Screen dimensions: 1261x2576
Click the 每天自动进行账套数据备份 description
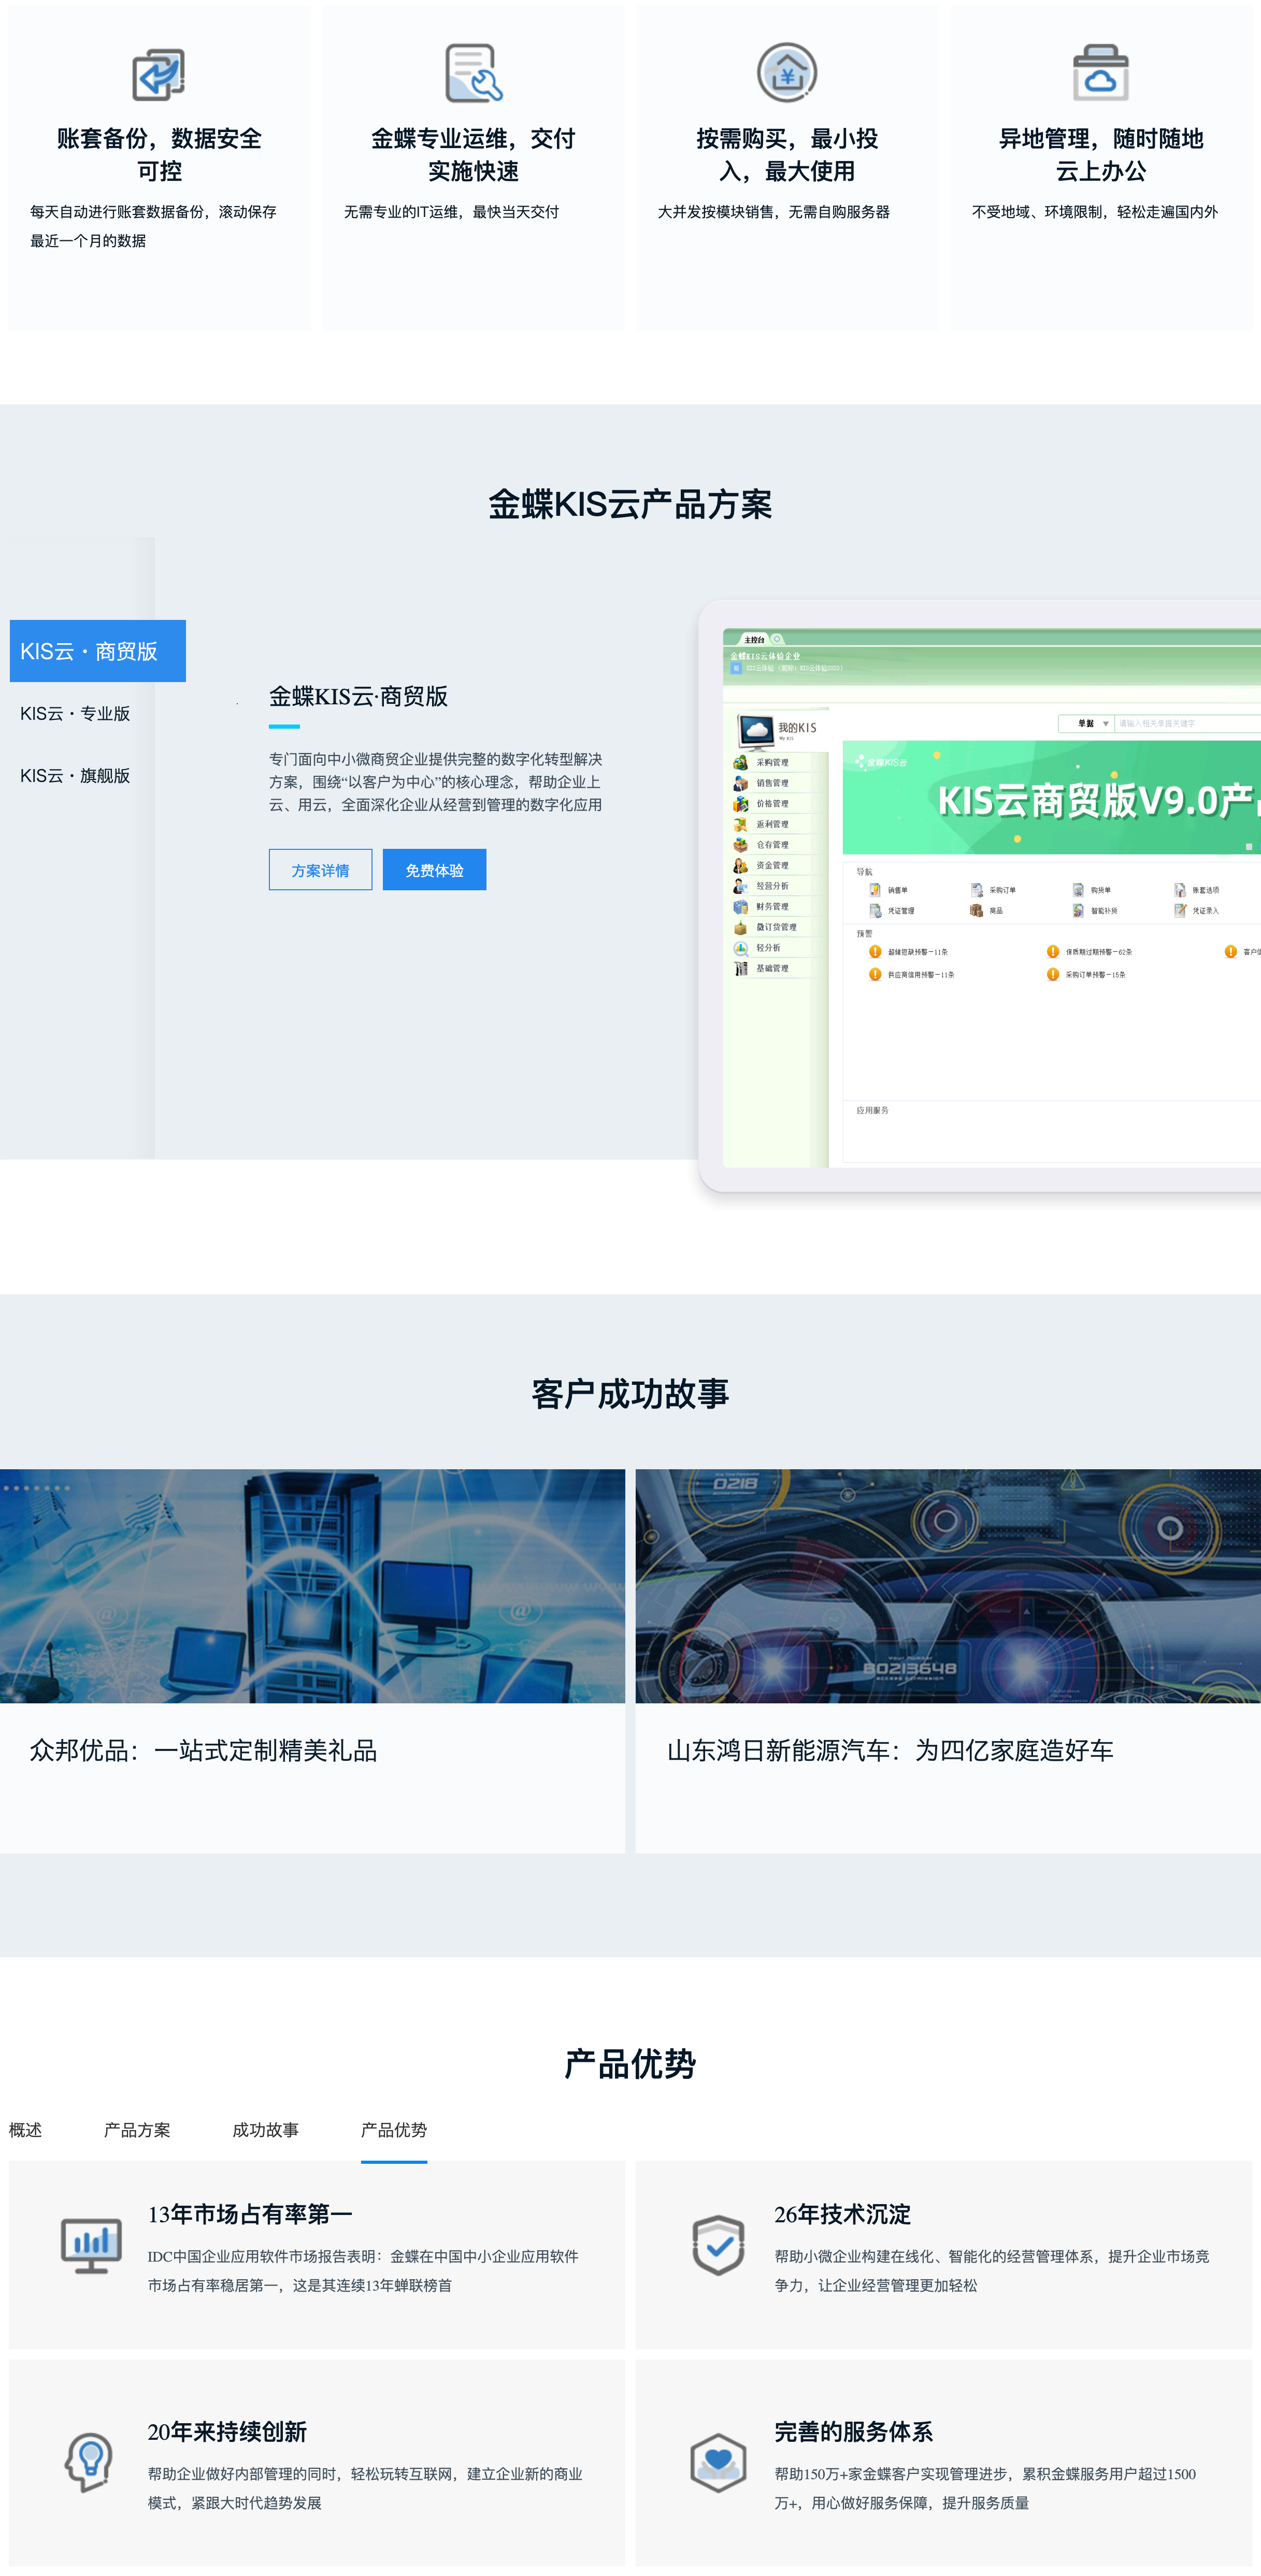coord(153,226)
